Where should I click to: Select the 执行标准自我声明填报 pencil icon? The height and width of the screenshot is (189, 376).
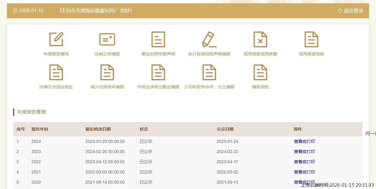pos(209,40)
